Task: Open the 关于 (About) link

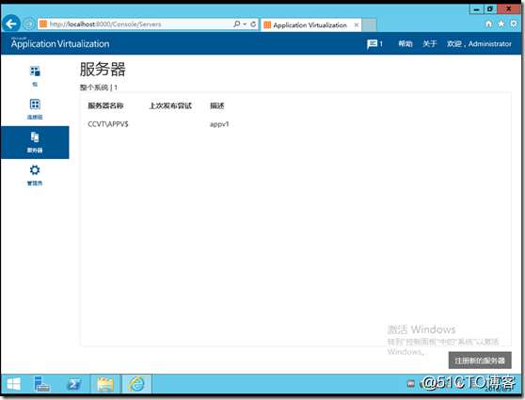Action: pos(429,44)
